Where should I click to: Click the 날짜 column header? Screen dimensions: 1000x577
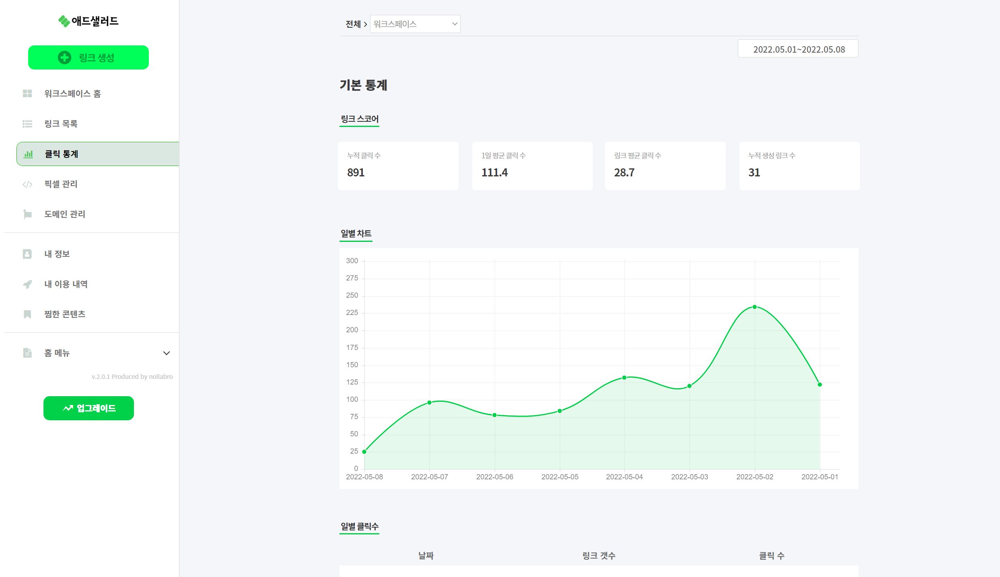(426, 556)
